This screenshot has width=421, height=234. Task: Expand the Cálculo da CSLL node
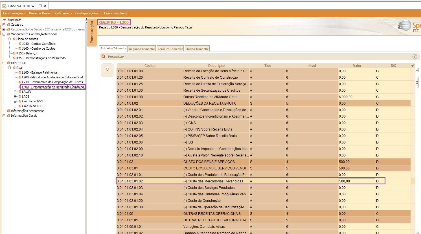click(15, 106)
